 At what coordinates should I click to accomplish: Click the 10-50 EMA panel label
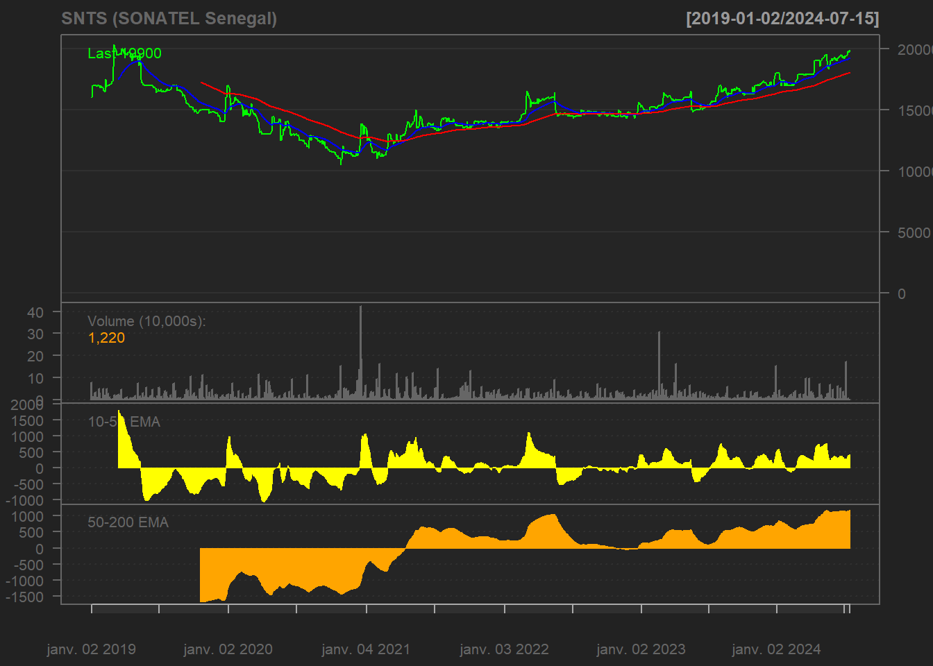124,422
